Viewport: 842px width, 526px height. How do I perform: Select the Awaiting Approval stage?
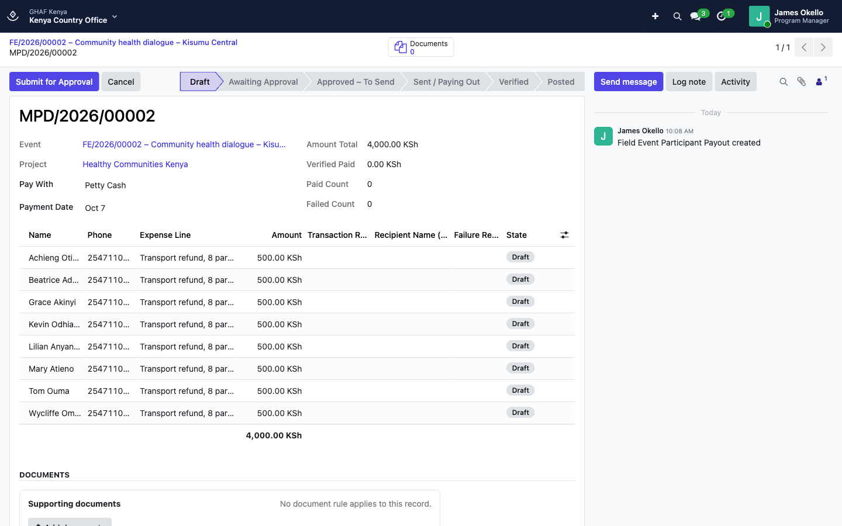click(263, 82)
